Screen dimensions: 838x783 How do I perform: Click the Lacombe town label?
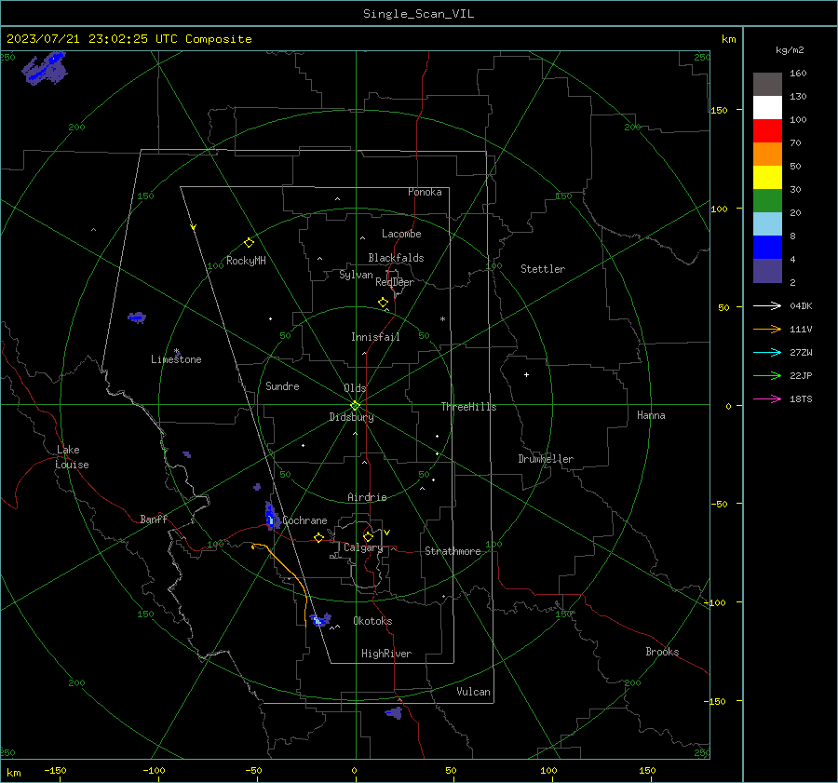(401, 234)
